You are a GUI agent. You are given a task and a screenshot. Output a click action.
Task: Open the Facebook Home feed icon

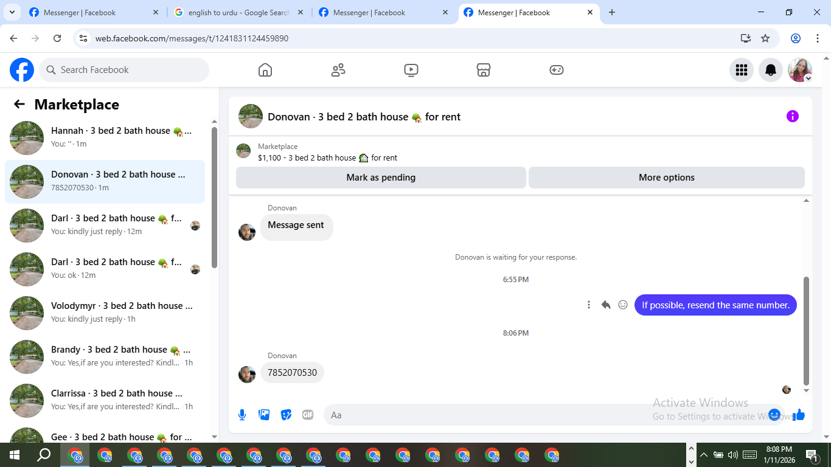(265, 70)
